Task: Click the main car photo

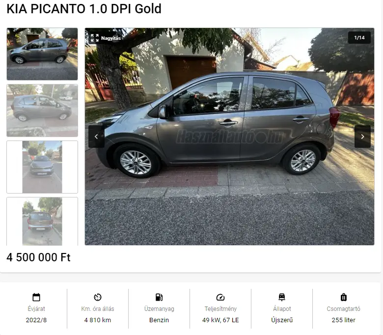Action: 229,137
